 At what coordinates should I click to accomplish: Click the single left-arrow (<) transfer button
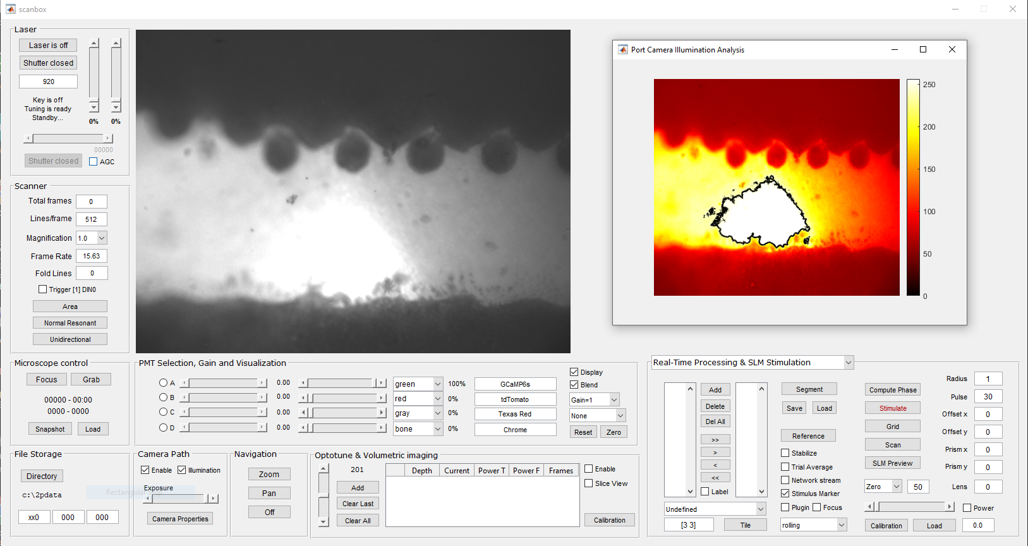715,465
